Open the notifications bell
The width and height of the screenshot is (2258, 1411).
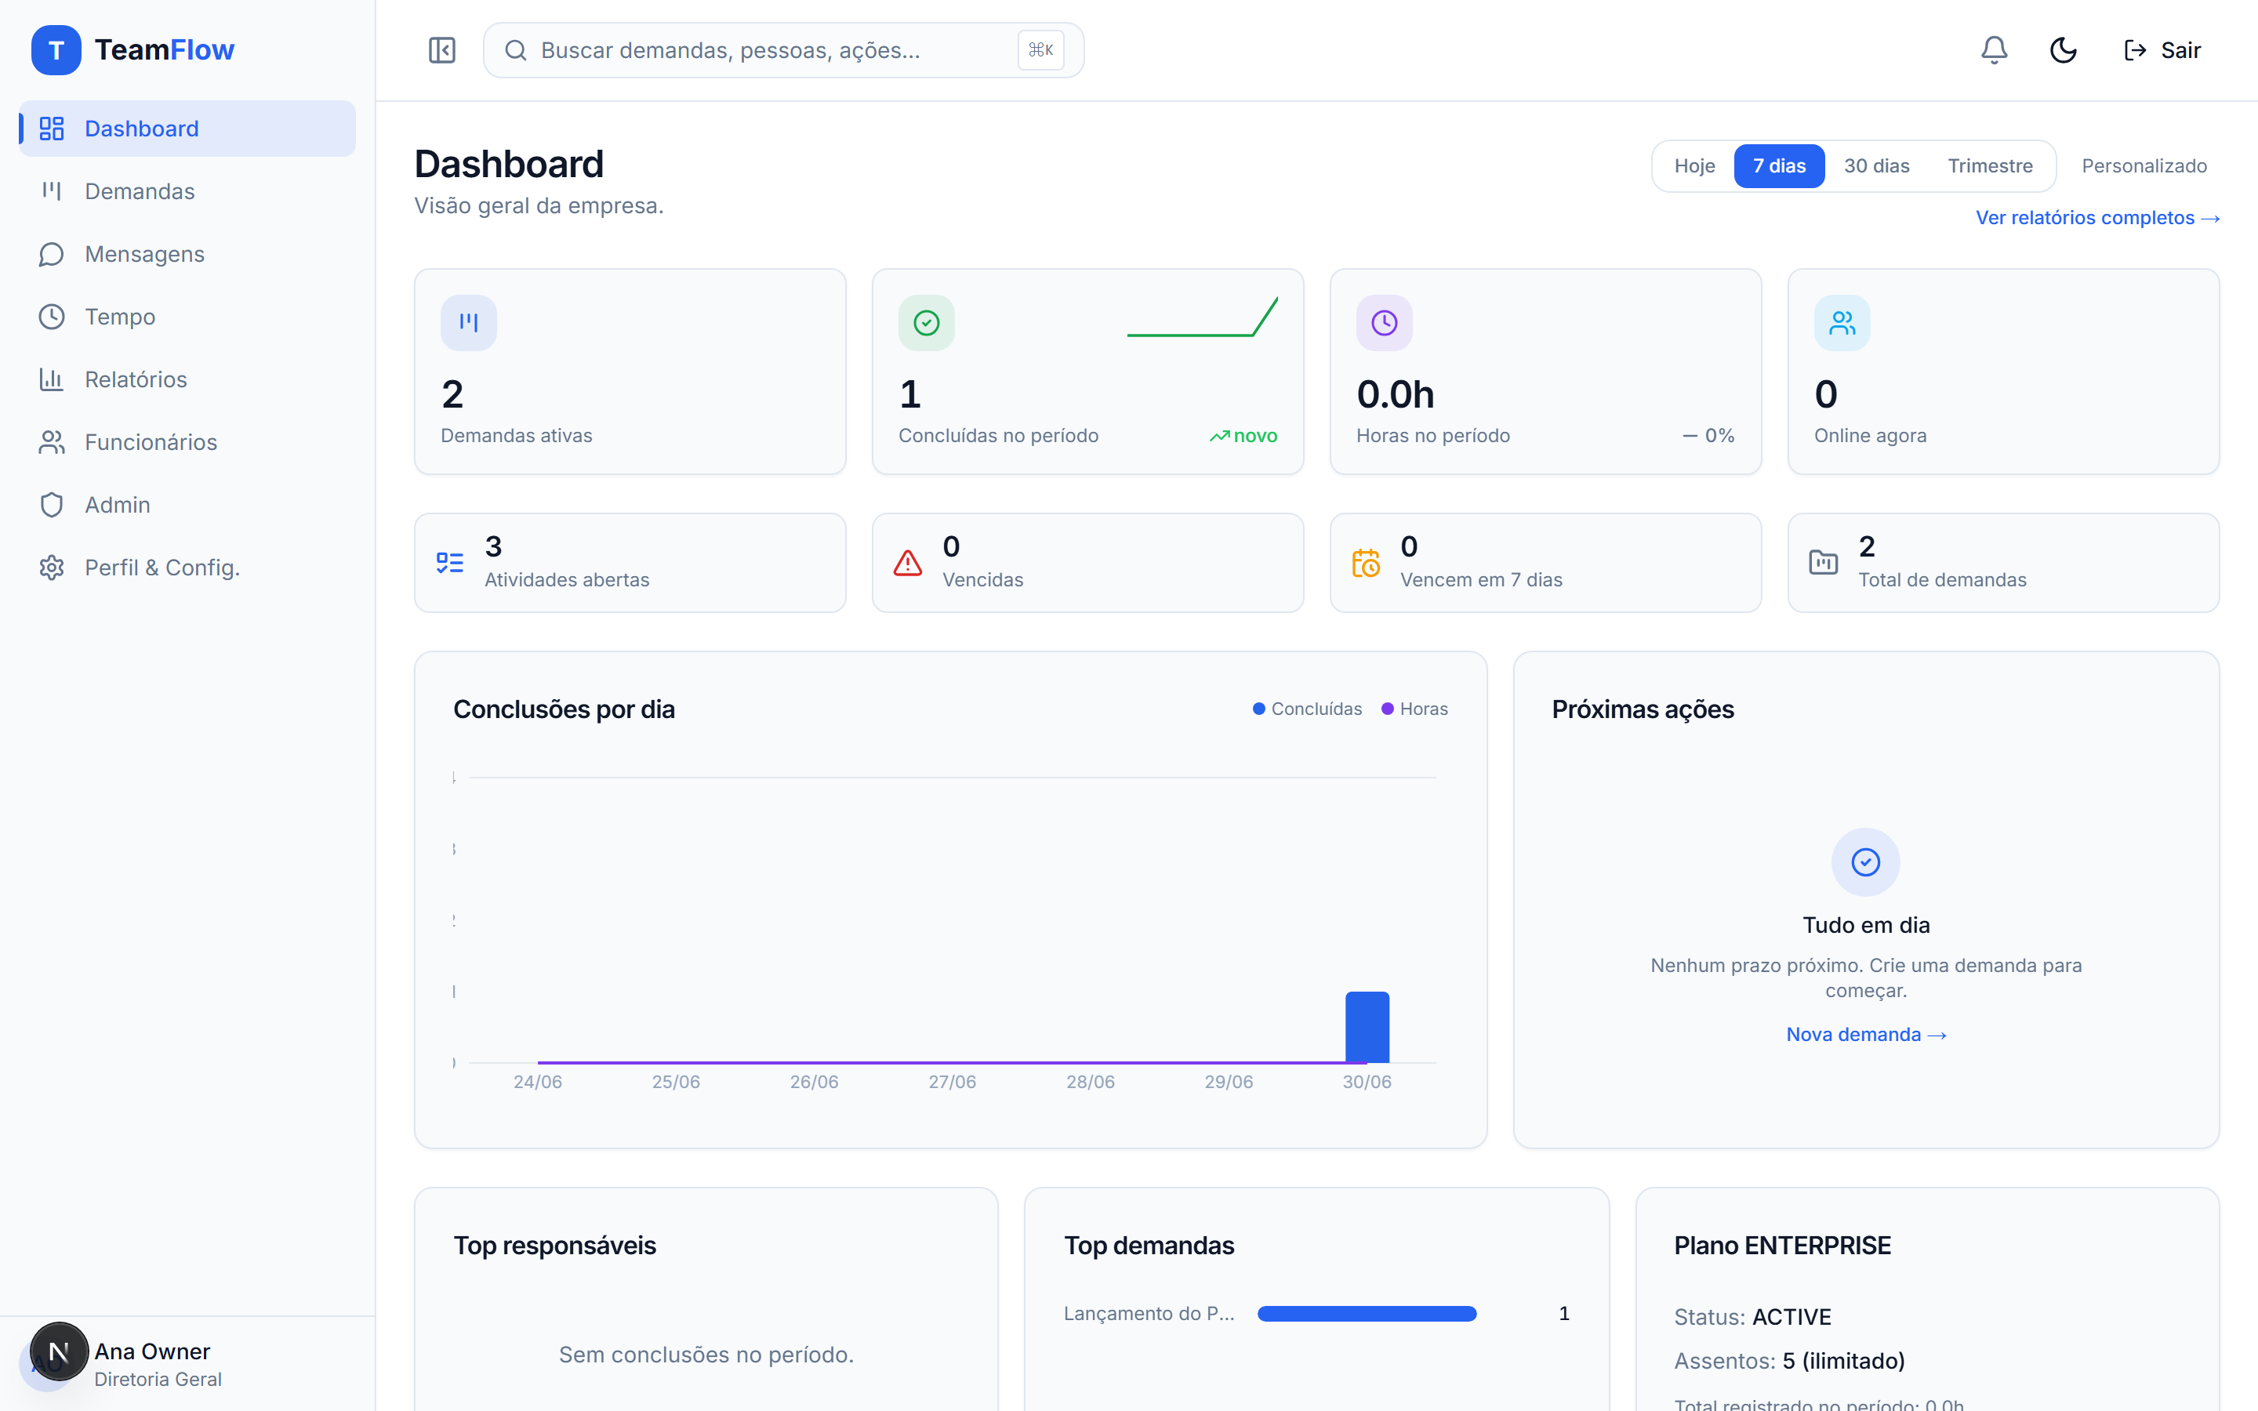click(x=1994, y=49)
